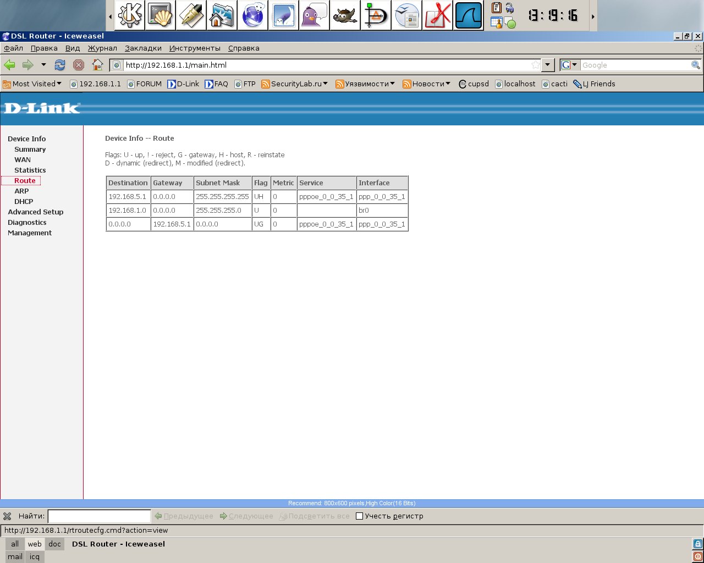This screenshot has width=704, height=563.
Task: Open the URL history dropdown arrow
Action: 547,65
